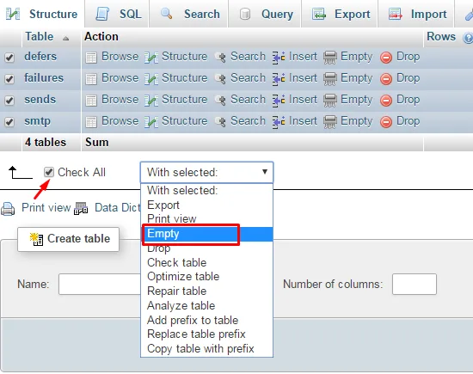This screenshot has width=473, height=374.
Task: Open the SQL tab
Action: 118,14
